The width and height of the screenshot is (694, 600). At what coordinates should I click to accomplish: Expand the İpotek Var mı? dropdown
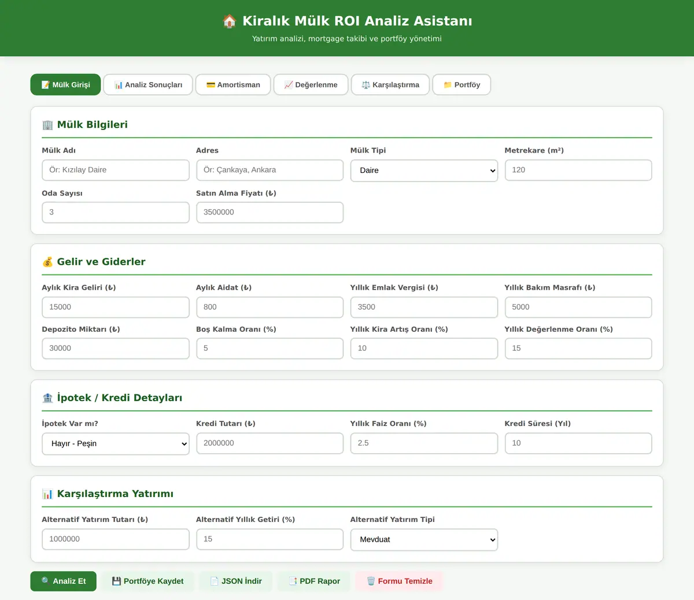116,443
